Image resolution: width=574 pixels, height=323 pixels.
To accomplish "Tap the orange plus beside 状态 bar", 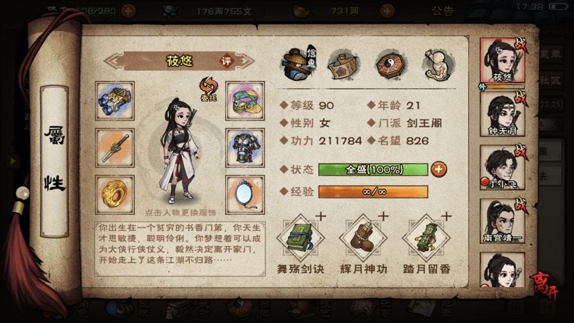I will (x=438, y=169).
